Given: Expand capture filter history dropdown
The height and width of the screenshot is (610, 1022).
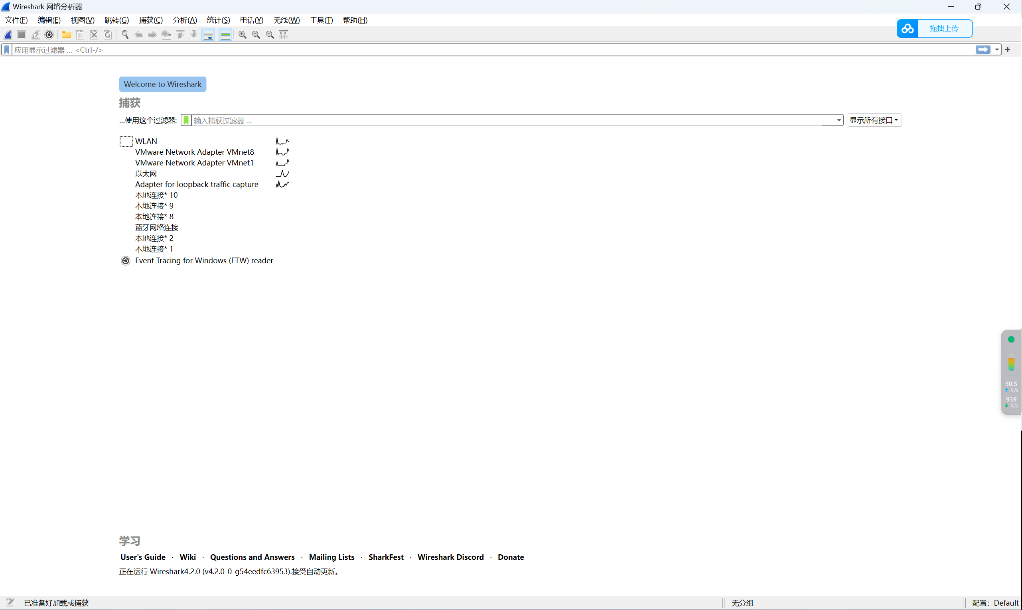Looking at the screenshot, I should [839, 120].
